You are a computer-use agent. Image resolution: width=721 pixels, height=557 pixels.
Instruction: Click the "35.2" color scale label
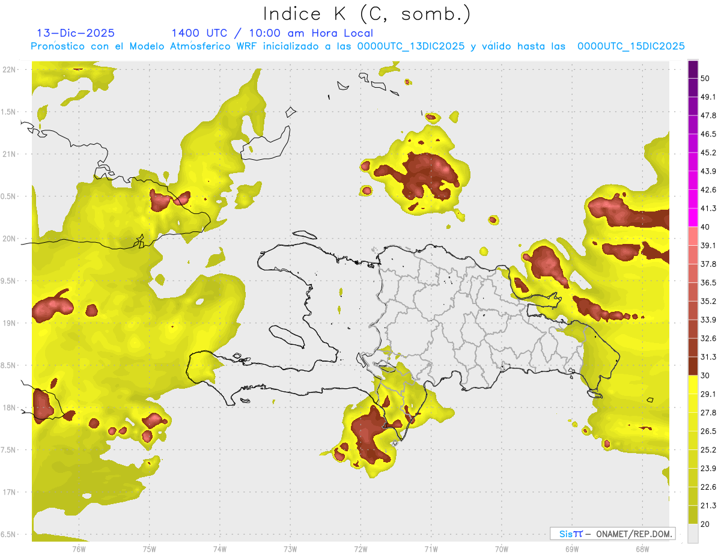(x=708, y=301)
